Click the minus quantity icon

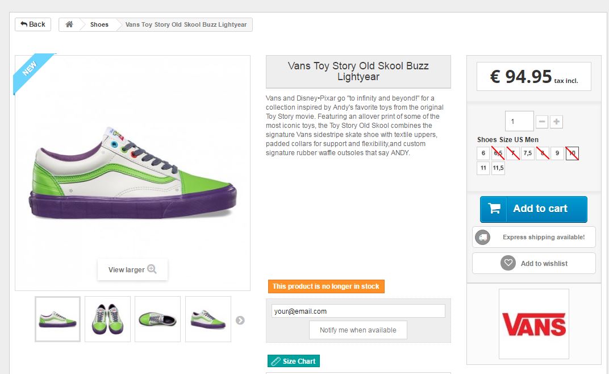(542, 122)
